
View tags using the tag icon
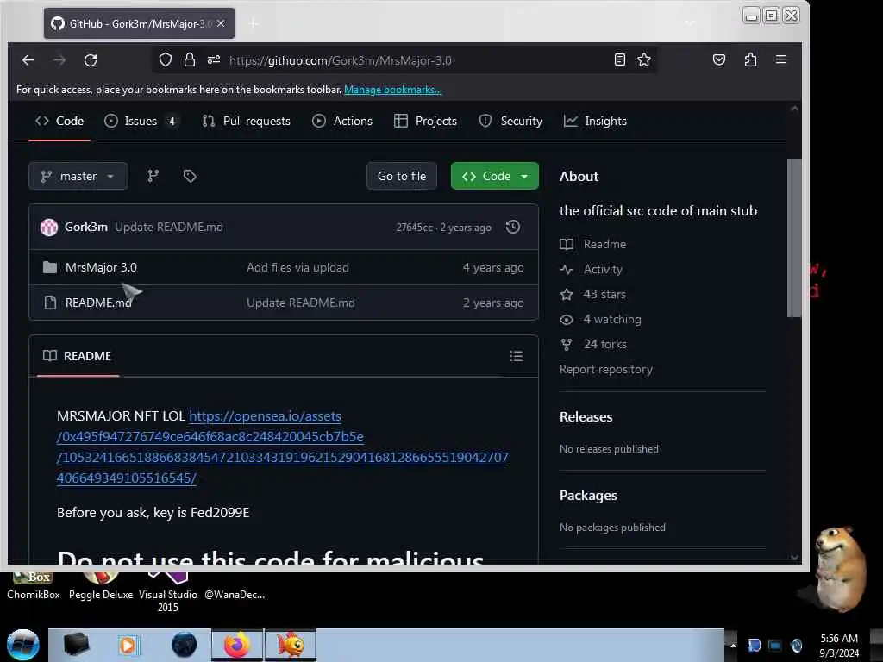[x=190, y=176]
